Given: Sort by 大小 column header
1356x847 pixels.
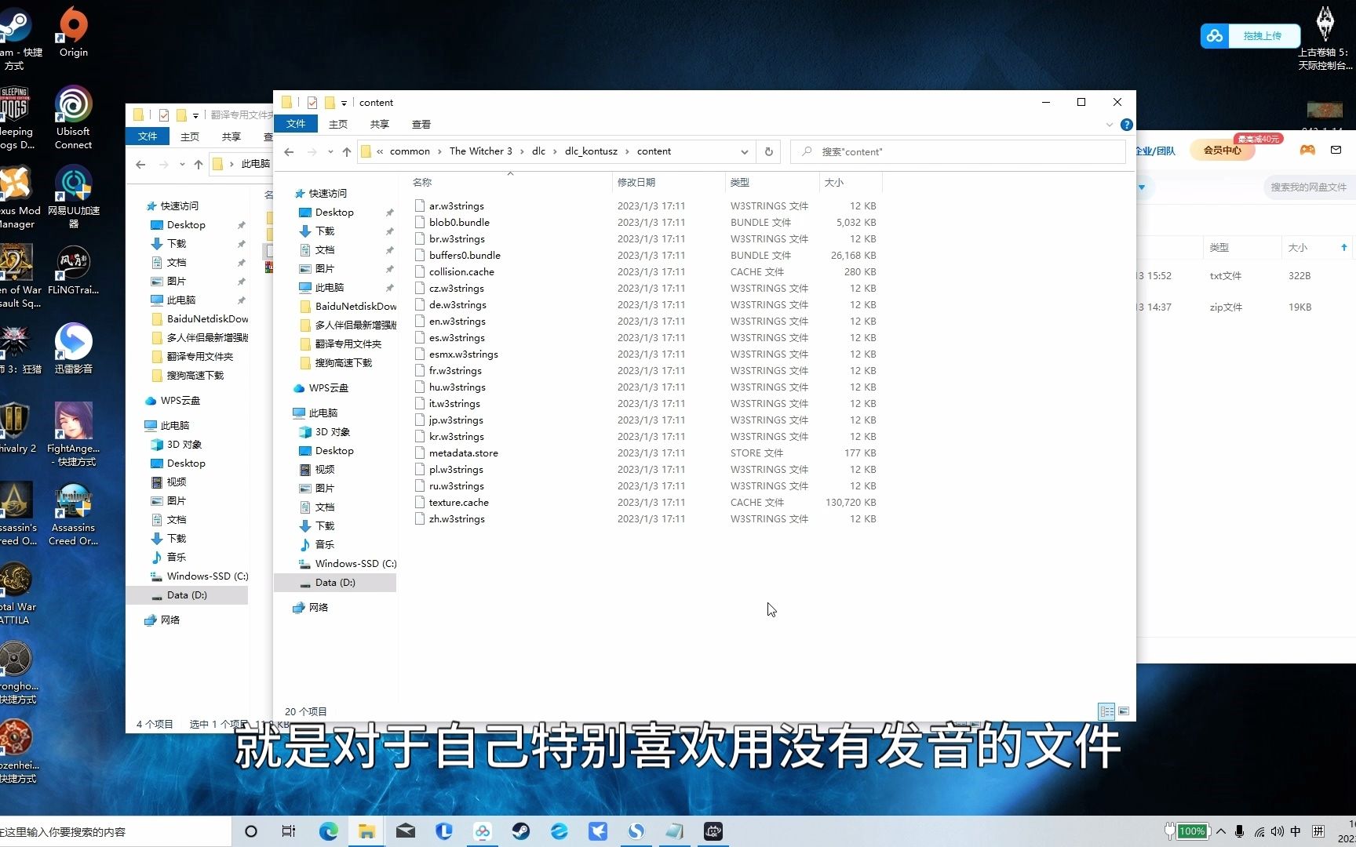Looking at the screenshot, I should (x=851, y=182).
